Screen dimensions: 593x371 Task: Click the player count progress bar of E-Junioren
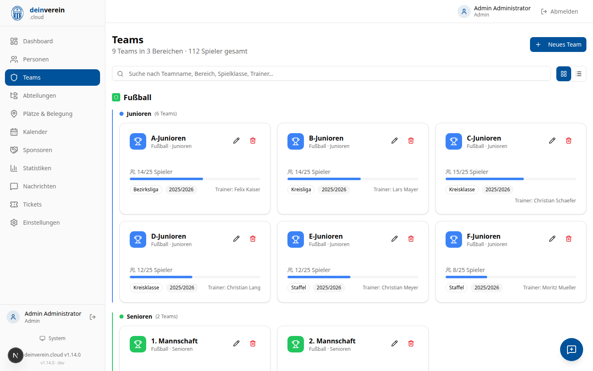tap(353, 277)
